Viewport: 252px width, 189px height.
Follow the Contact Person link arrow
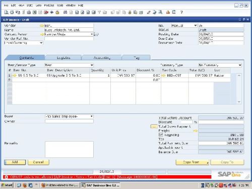(x=42, y=34)
